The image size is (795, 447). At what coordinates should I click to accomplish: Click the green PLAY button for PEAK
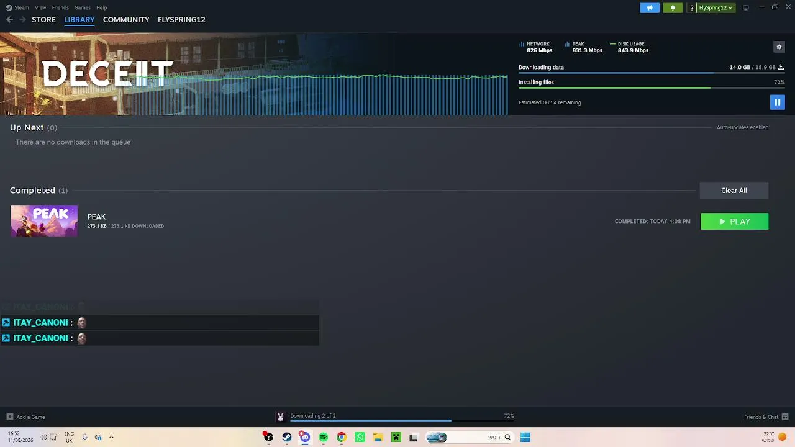tap(734, 222)
